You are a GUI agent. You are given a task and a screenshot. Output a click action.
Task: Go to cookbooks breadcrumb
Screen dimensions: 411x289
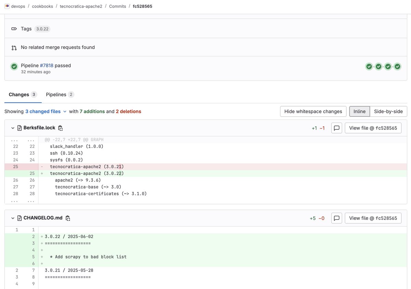pyautogui.click(x=42, y=6)
